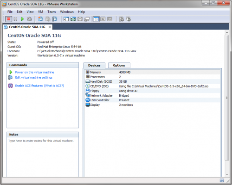Select the Devices tab
Image resolution: width=232 pixels, height=185 pixels.
94,65
